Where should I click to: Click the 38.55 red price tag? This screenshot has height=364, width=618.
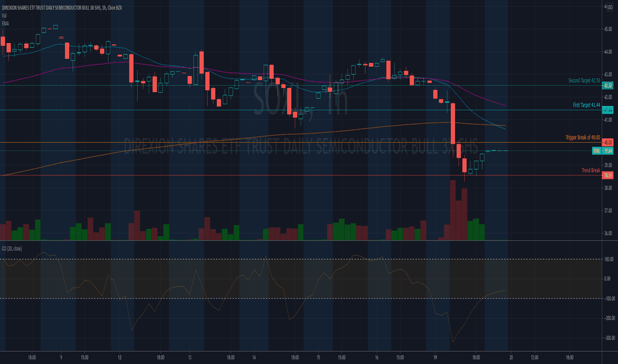click(x=608, y=175)
